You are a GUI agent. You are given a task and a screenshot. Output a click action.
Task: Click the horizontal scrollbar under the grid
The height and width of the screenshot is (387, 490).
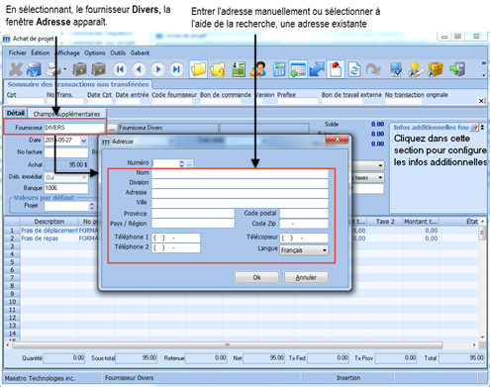227,345
